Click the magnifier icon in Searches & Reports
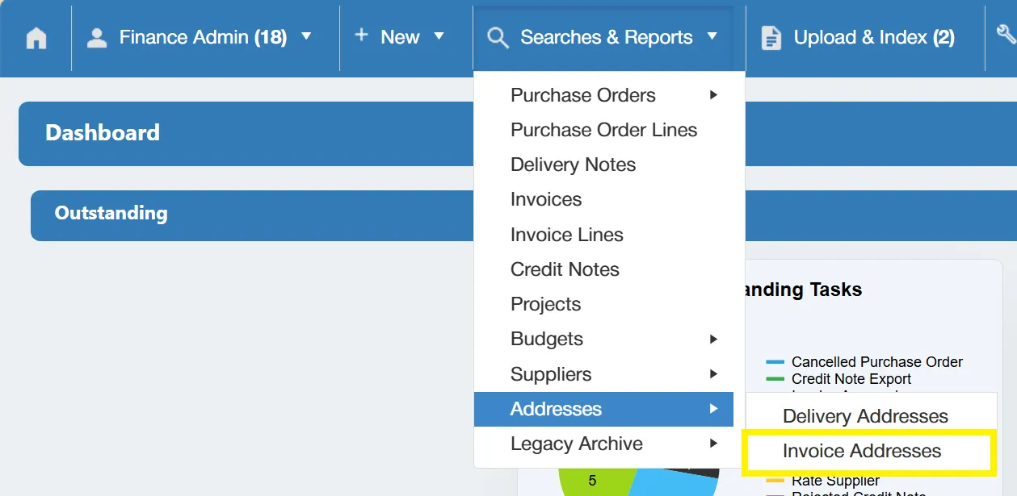This screenshot has width=1017, height=496. (x=498, y=38)
